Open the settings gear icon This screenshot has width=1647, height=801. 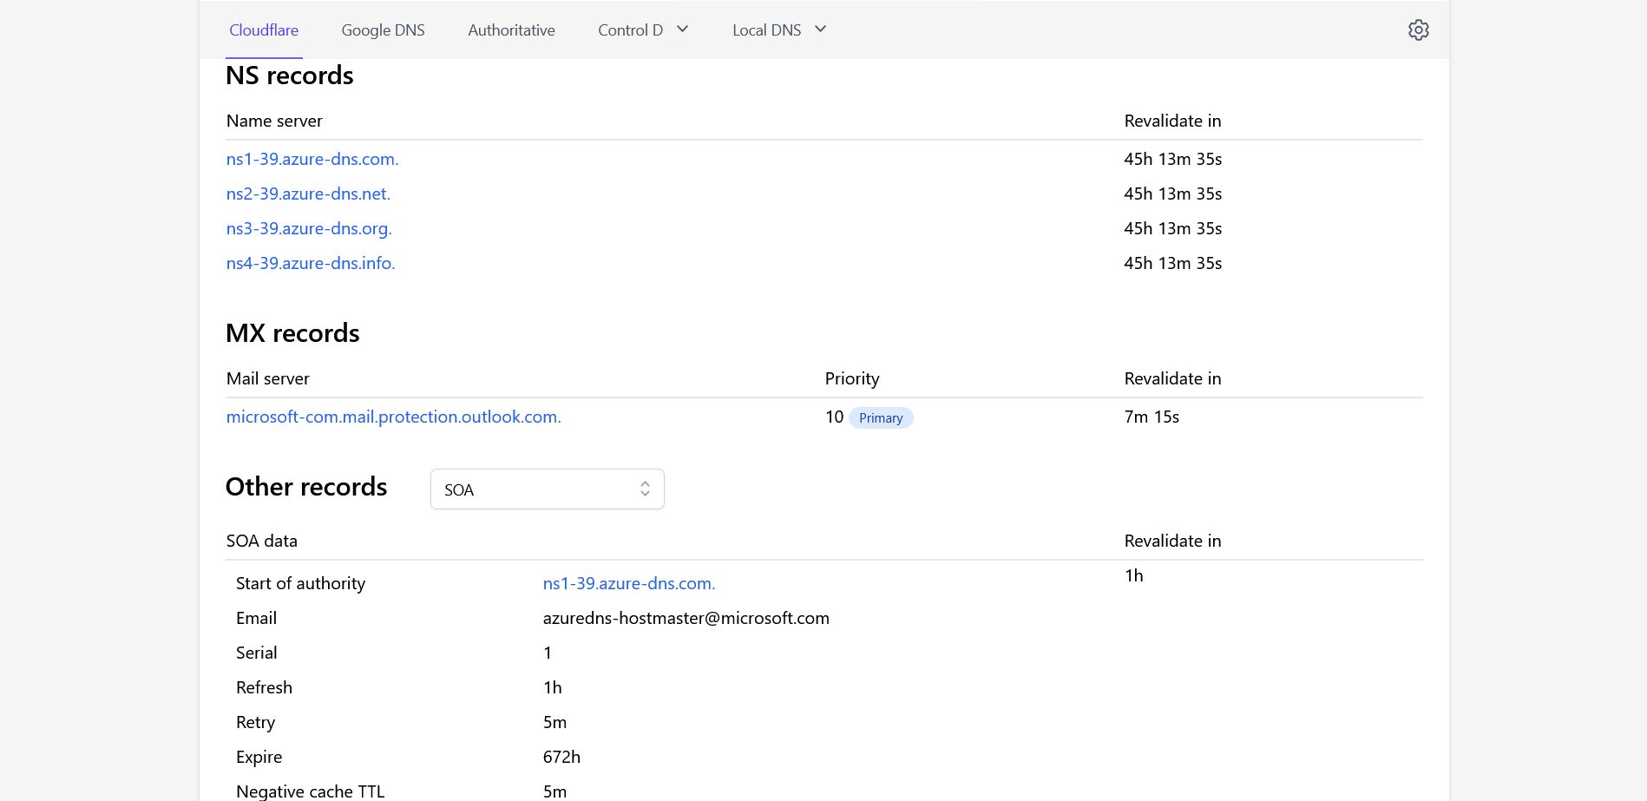(1418, 30)
